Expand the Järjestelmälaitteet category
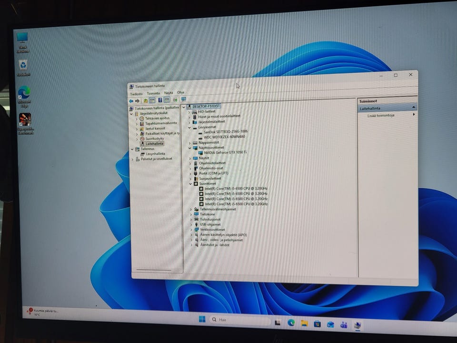The width and height of the screenshot is (457, 343). (189, 122)
